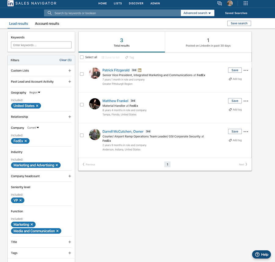Open Patrick Fitzgerald's profile link
The image size is (275, 262).
point(116,70)
